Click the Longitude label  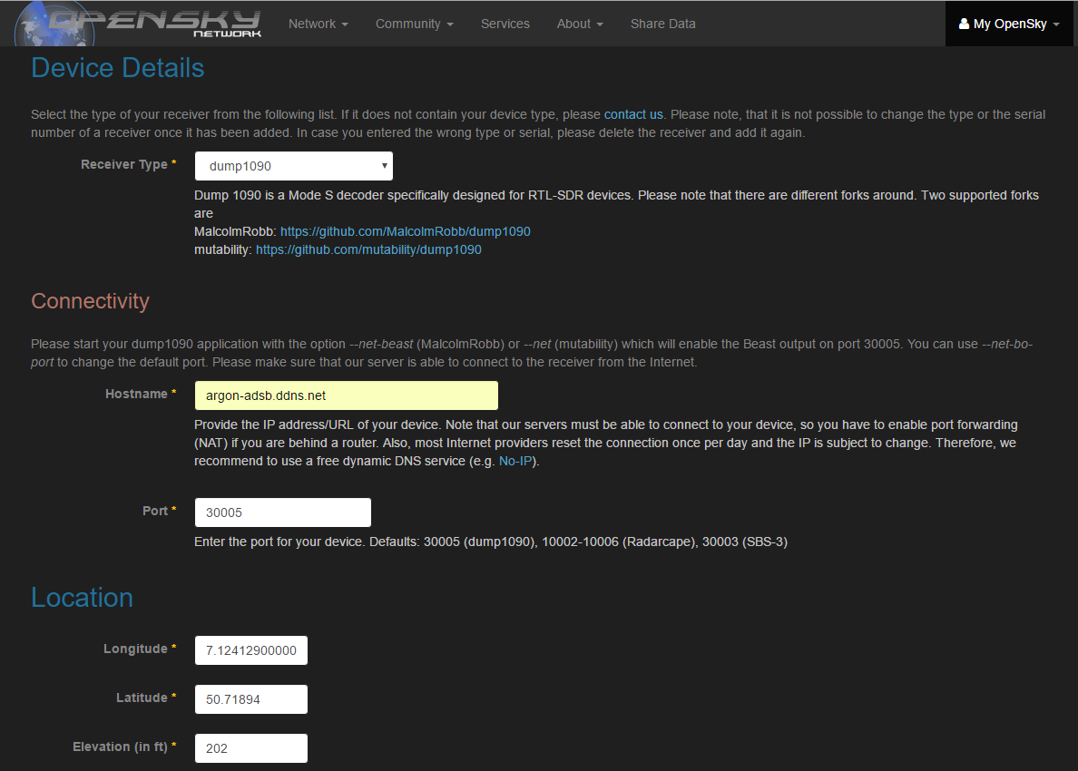tap(141, 649)
